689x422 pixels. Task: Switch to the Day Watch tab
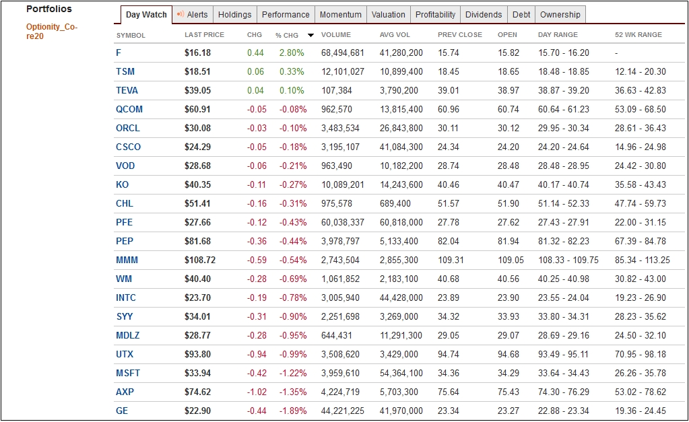(146, 15)
